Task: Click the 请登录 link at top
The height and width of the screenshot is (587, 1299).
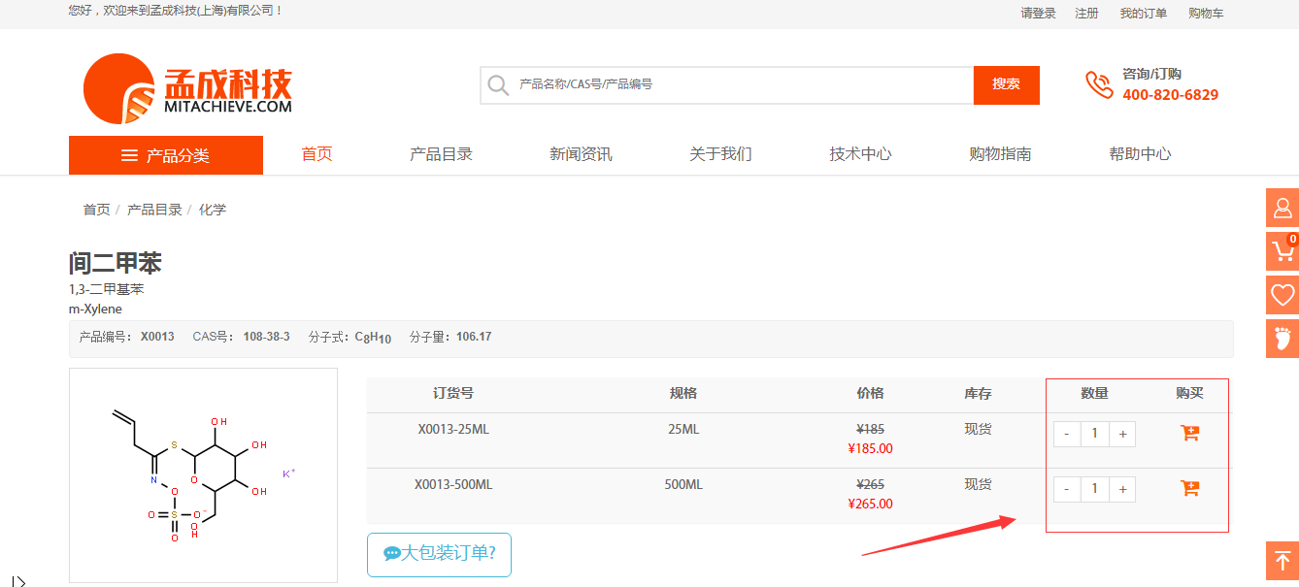Action: pos(1038,14)
